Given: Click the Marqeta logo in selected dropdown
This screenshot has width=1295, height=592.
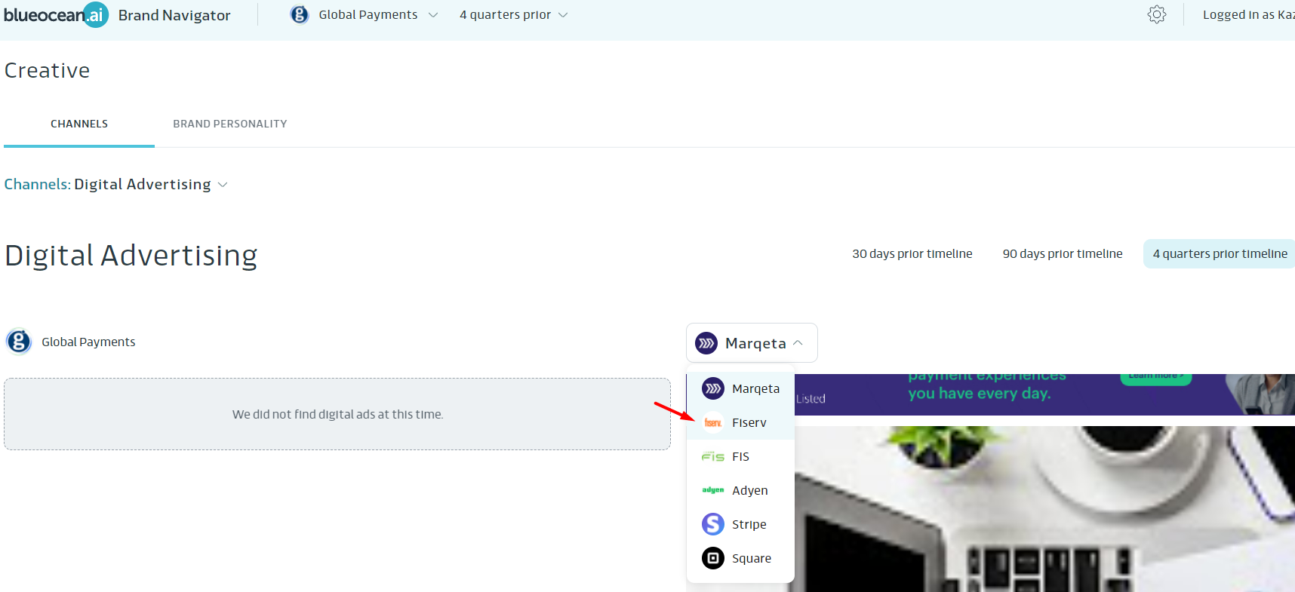Looking at the screenshot, I should pyautogui.click(x=706, y=343).
